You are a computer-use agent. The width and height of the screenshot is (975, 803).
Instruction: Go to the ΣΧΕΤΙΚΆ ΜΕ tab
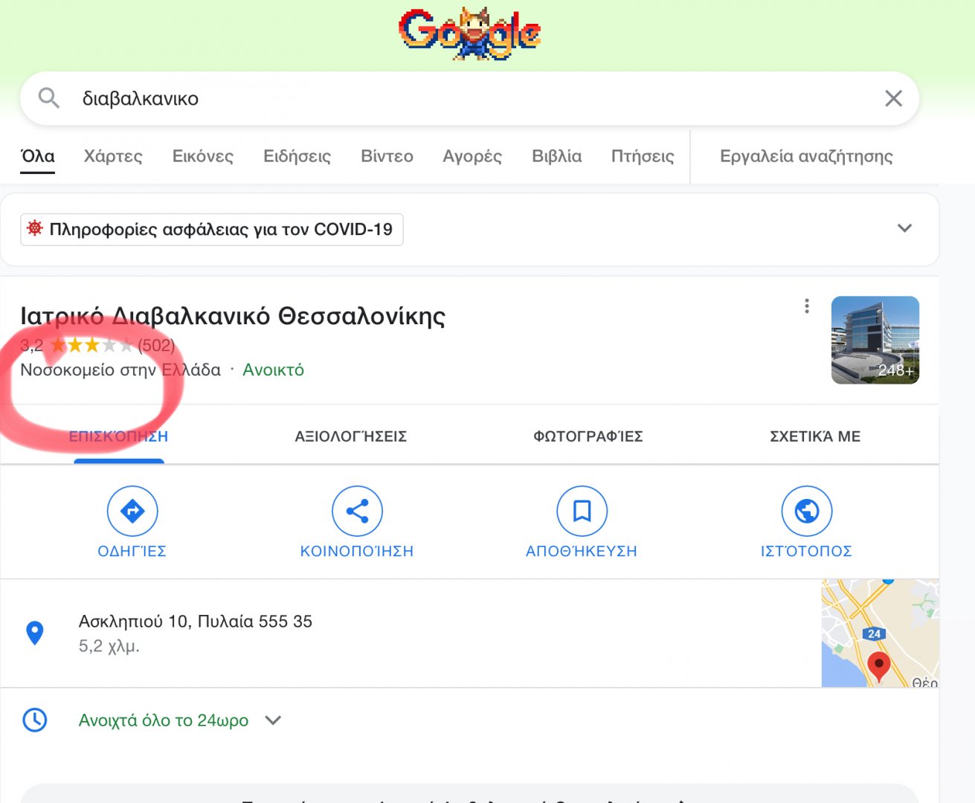815,436
